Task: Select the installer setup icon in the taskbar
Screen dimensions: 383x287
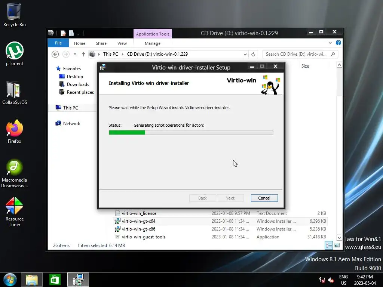Action: (x=78, y=280)
